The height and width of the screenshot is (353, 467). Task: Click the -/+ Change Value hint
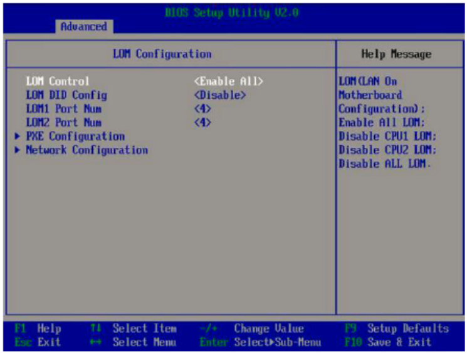tap(253, 329)
